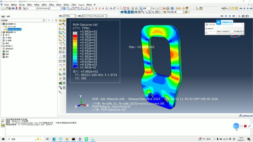
Task: Pause the screen recording
Action: [x=241, y=126]
